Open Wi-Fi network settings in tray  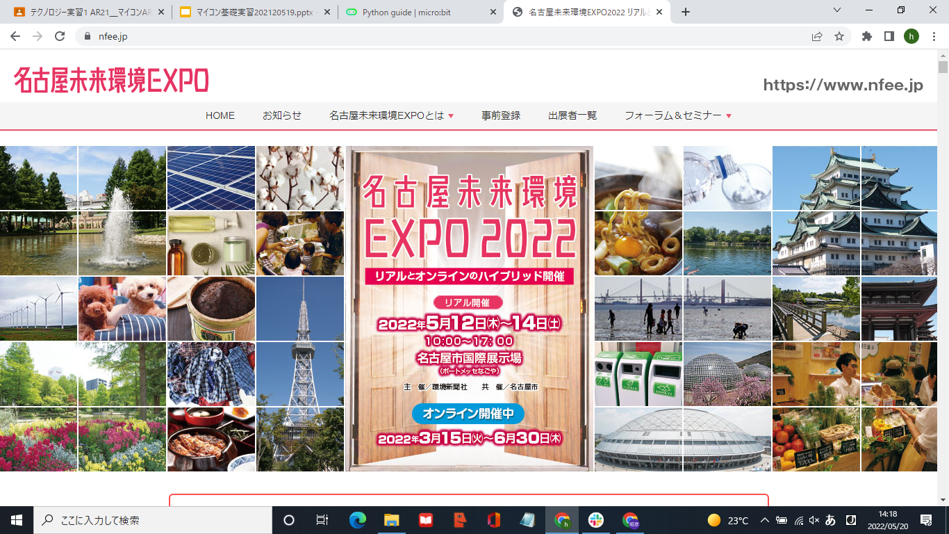click(799, 520)
